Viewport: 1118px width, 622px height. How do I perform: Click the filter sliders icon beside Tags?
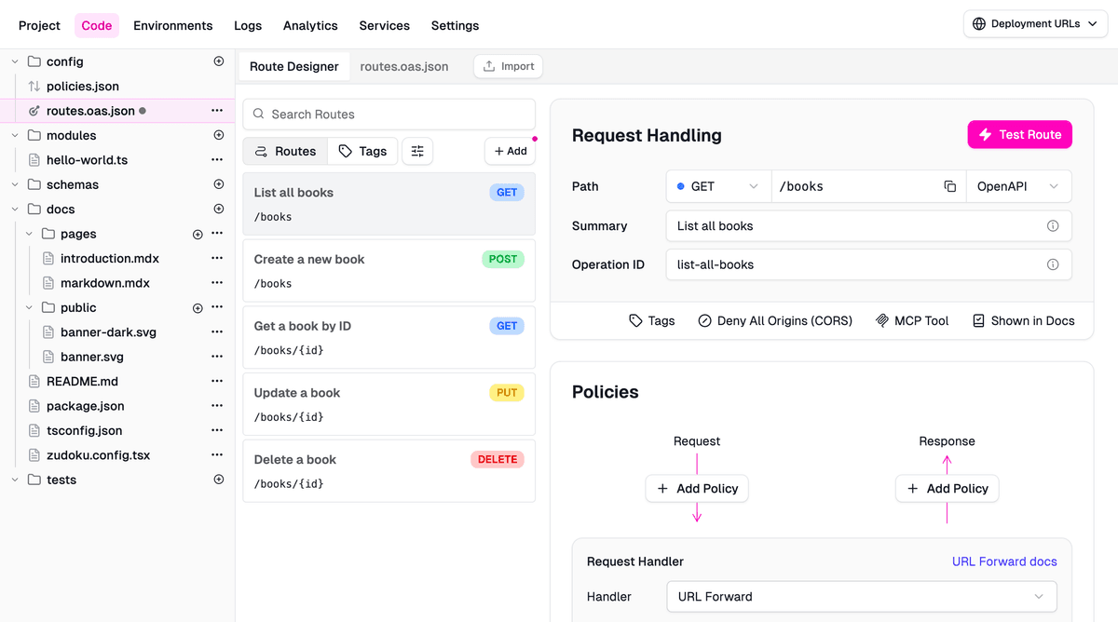tap(417, 151)
